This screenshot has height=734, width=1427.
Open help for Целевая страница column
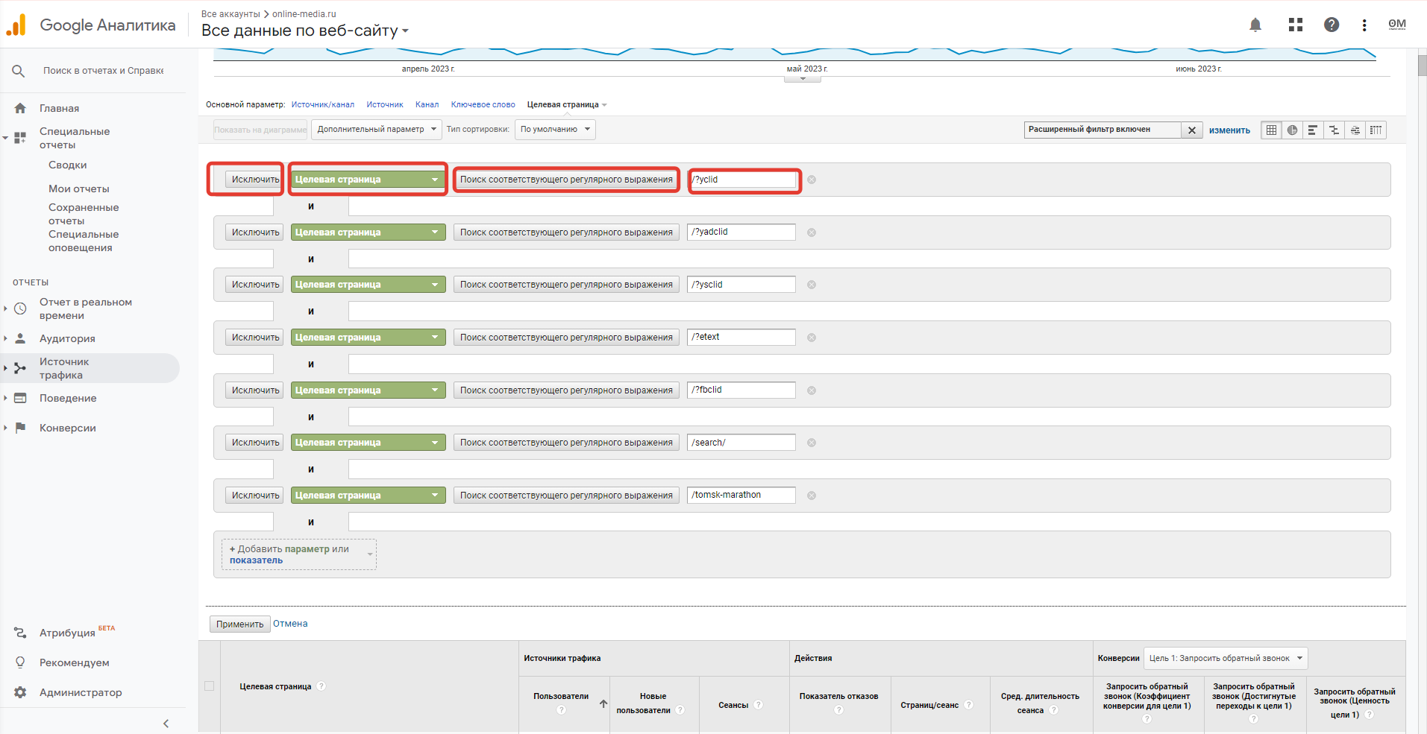point(321,686)
